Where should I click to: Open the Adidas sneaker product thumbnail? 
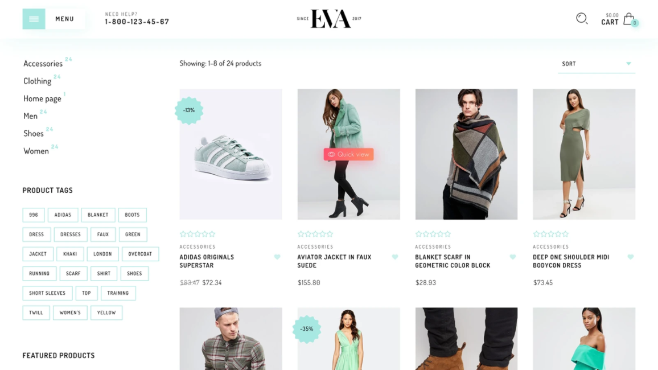pos(231,154)
